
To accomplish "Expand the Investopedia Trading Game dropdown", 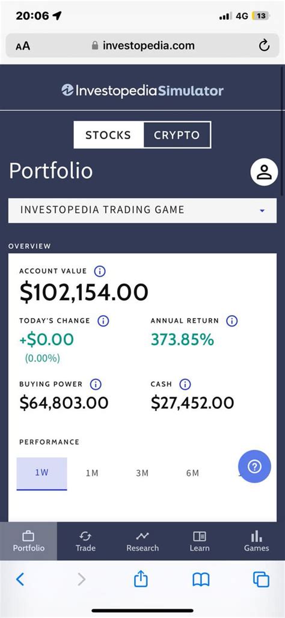I will pyautogui.click(x=142, y=210).
